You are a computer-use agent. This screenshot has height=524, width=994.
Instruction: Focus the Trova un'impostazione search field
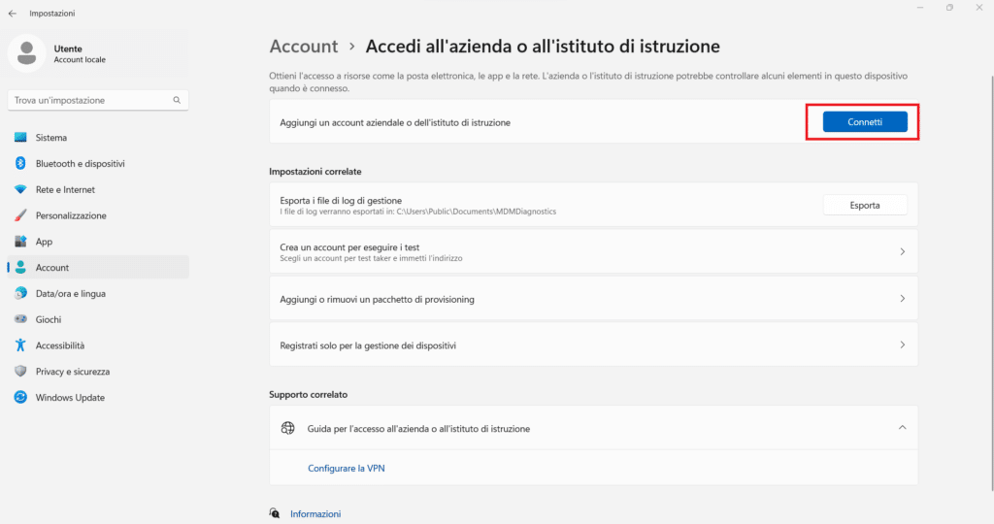pos(98,100)
